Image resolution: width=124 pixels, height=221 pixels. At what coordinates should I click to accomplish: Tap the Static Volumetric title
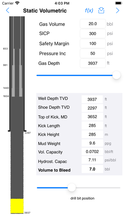(x=45, y=11)
